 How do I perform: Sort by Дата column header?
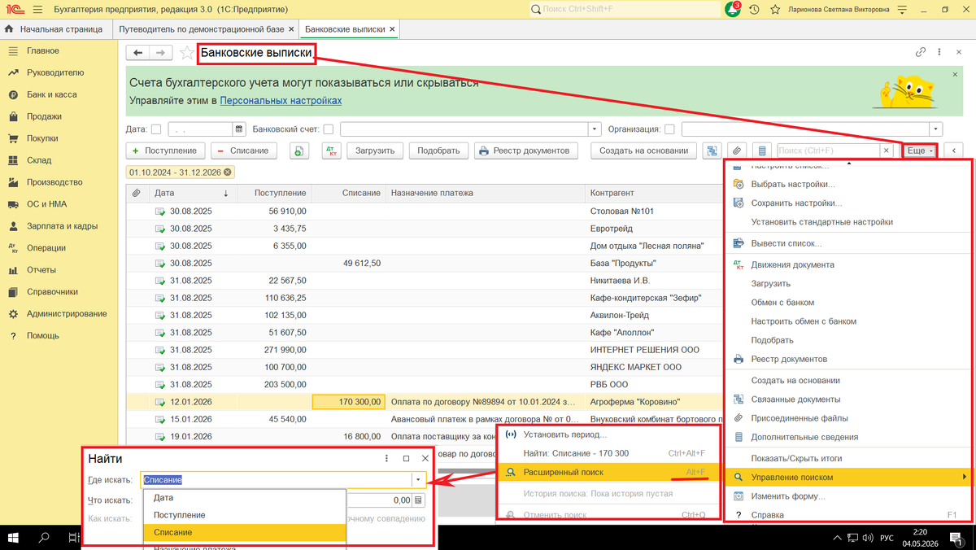[193, 193]
